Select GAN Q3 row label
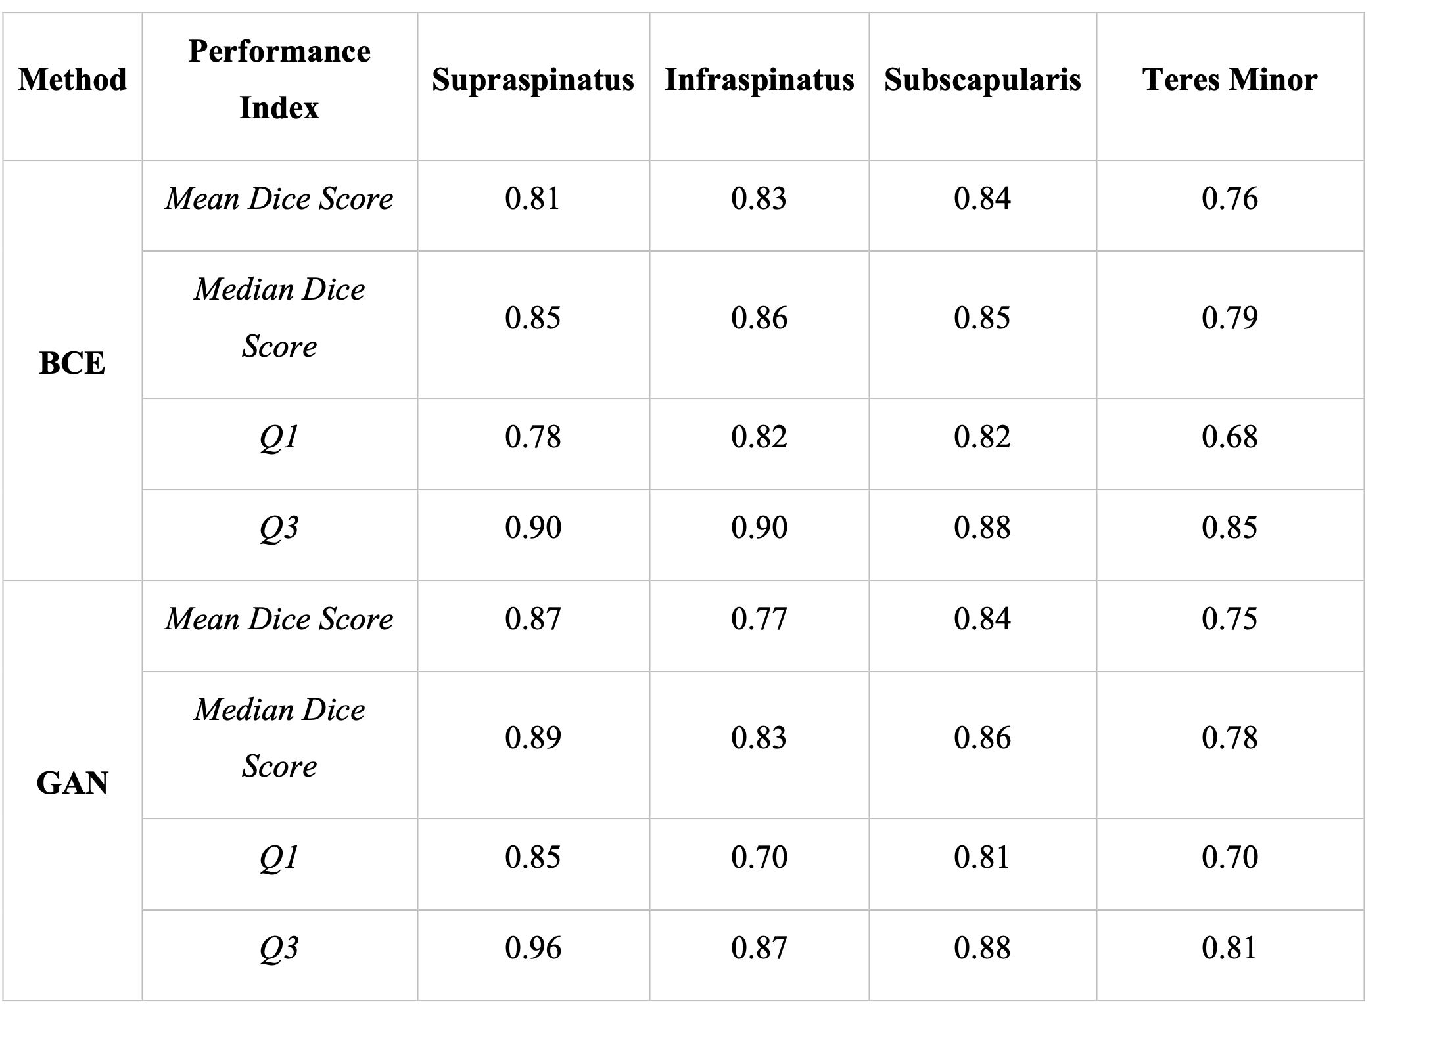 tap(279, 948)
